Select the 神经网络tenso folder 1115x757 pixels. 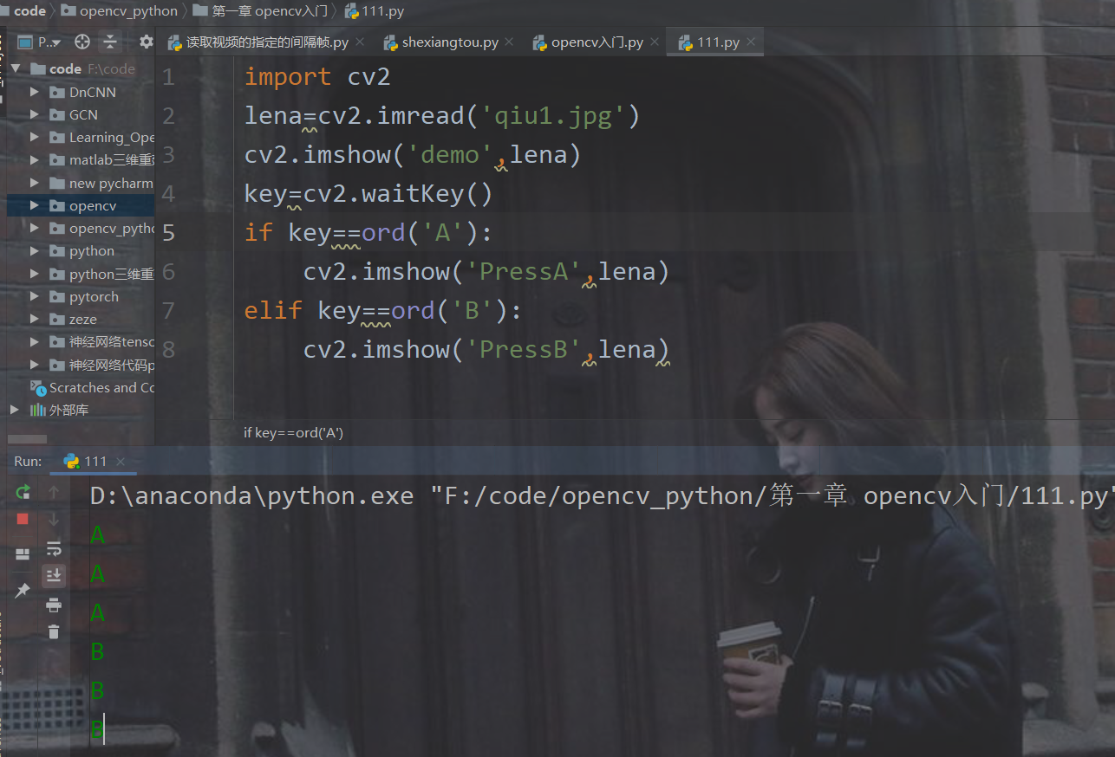pyautogui.click(x=112, y=341)
